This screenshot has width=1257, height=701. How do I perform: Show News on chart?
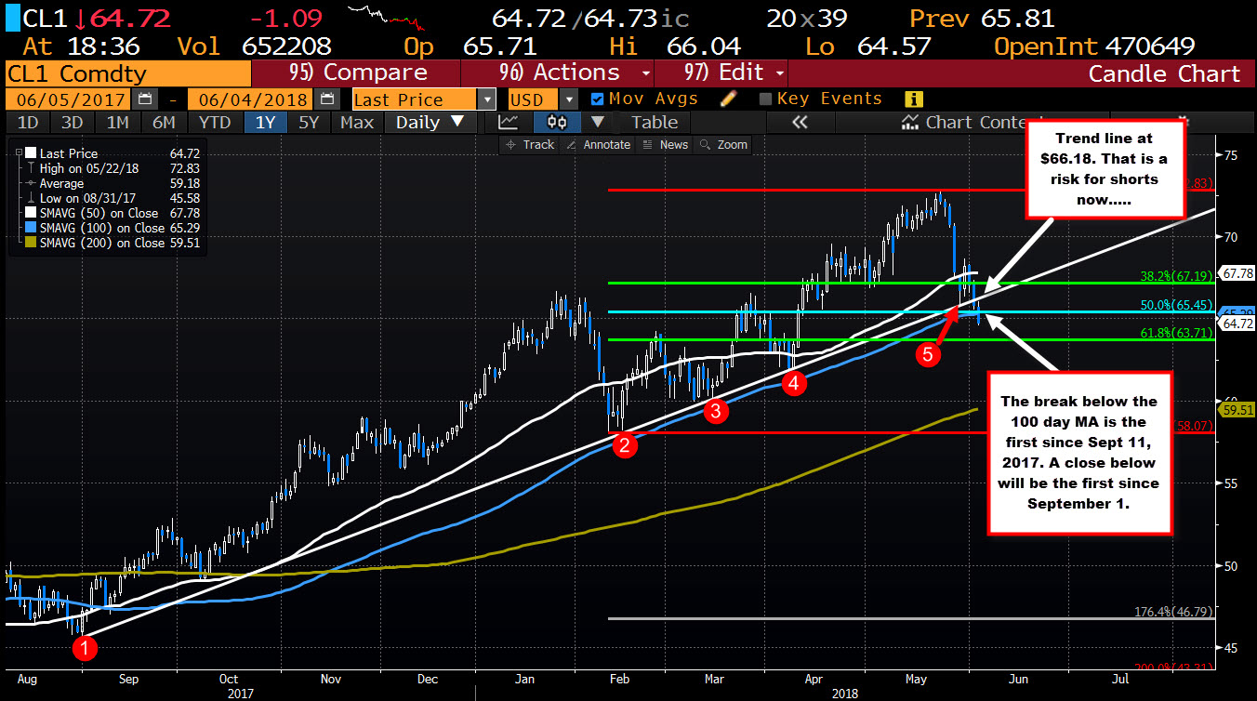(667, 144)
